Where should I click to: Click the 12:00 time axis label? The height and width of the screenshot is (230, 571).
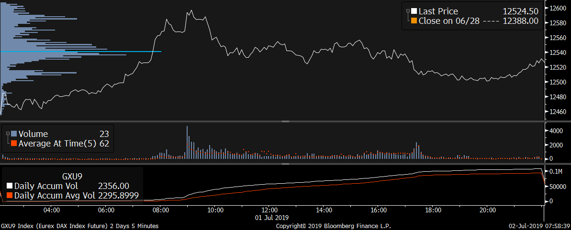pos(269,210)
